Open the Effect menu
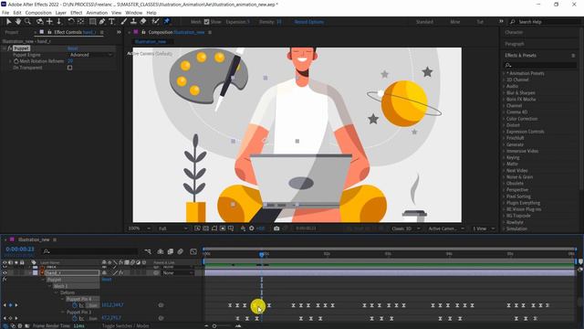The height and width of the screenshot is (329, 584). point(76,13)
